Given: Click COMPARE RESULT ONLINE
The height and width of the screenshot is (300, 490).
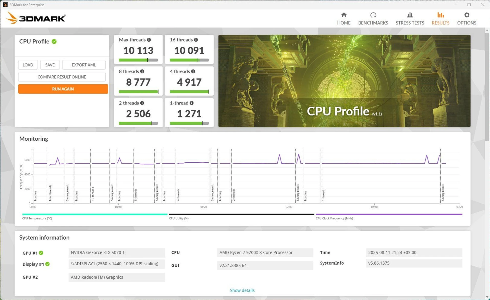Looking at the screenshot, I should (x=62, y=77).
